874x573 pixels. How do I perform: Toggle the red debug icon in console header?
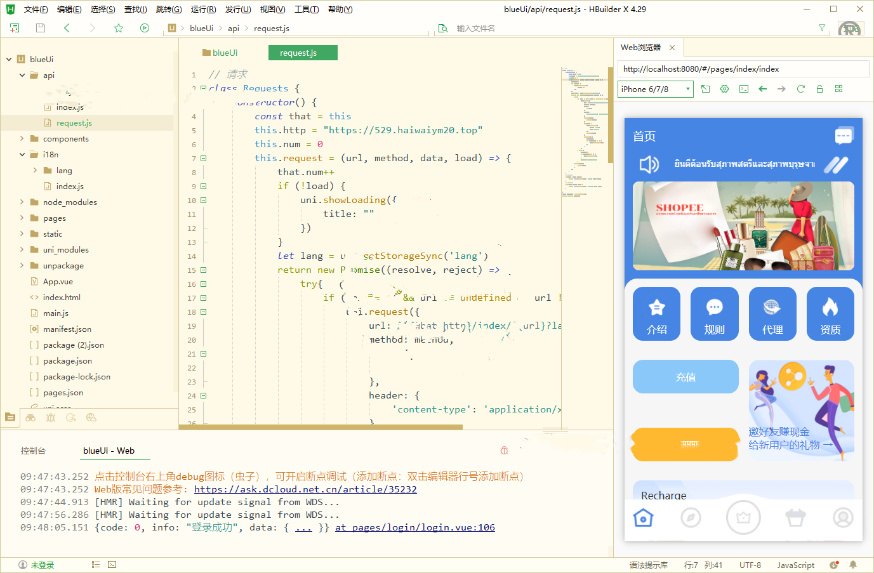click(504, 451)
